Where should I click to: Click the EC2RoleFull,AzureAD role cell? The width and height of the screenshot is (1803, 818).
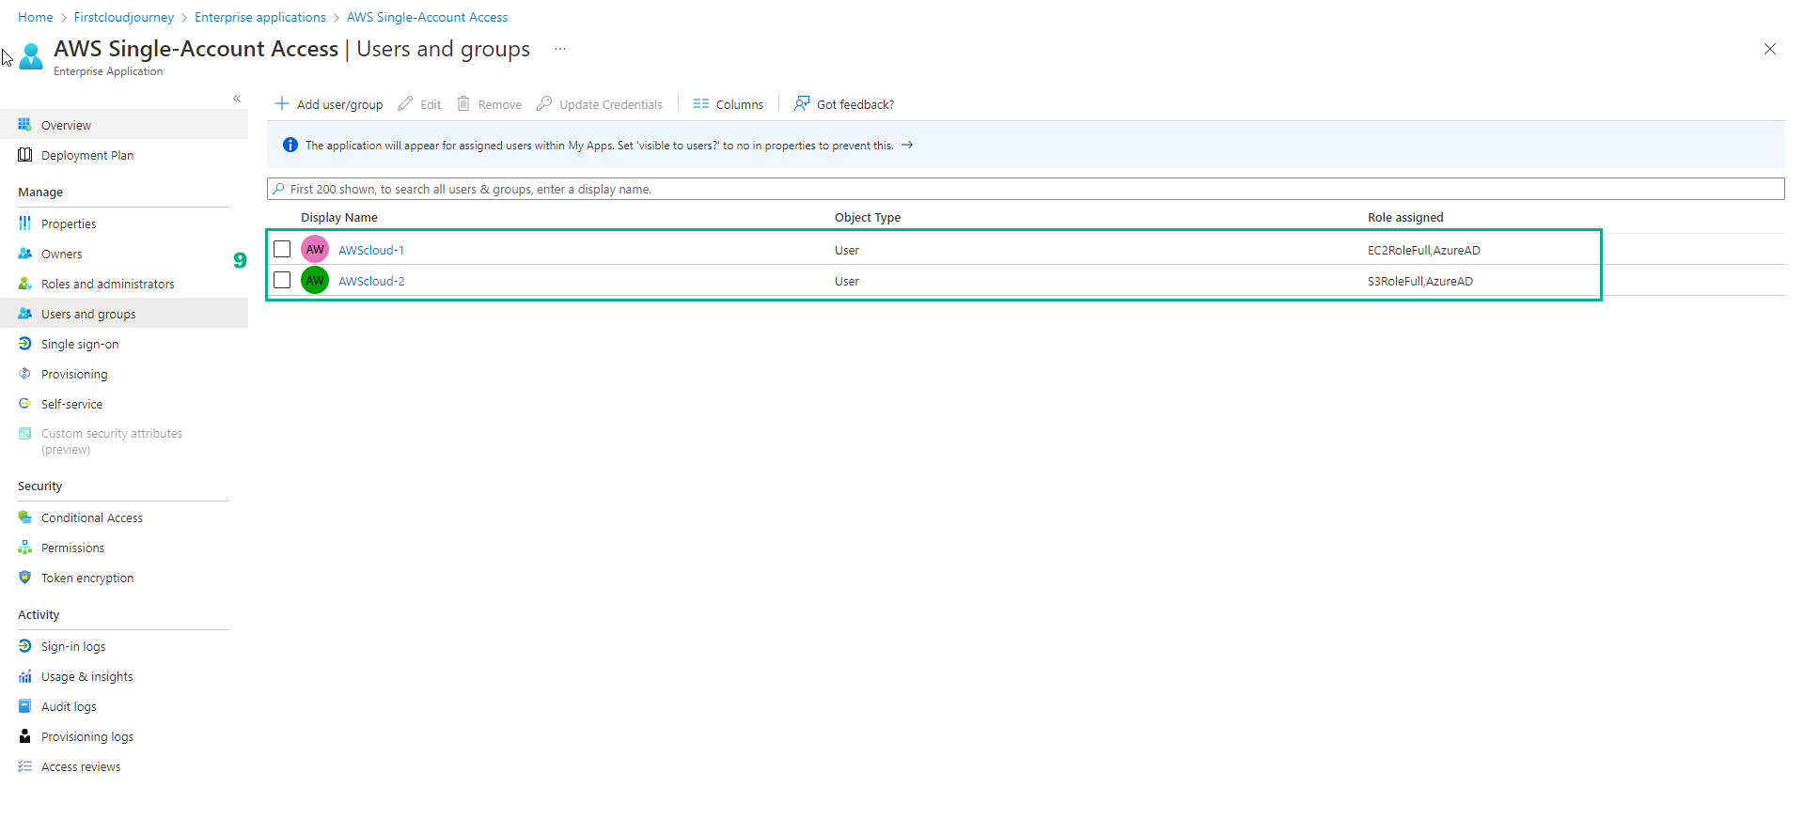click(x=1424, y=250)
